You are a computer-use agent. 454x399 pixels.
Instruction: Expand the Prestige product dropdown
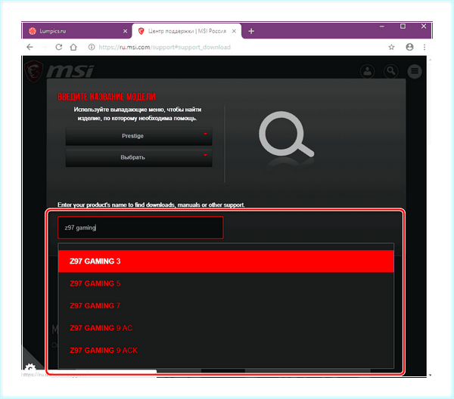(x=138, y=136)
